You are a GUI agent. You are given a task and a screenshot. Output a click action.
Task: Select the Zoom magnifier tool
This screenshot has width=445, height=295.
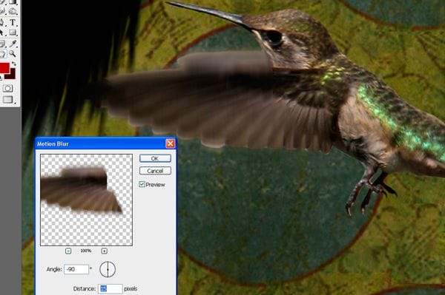13,53
